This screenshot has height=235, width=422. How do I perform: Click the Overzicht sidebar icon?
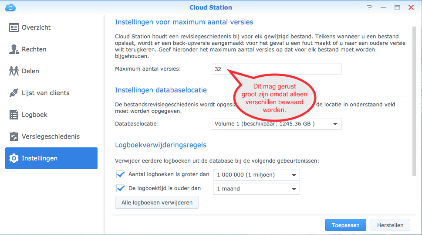pos(14,27)
